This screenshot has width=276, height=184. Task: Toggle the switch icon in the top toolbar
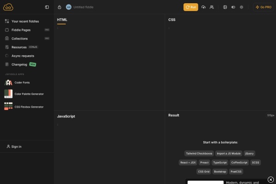coord(233,7)
